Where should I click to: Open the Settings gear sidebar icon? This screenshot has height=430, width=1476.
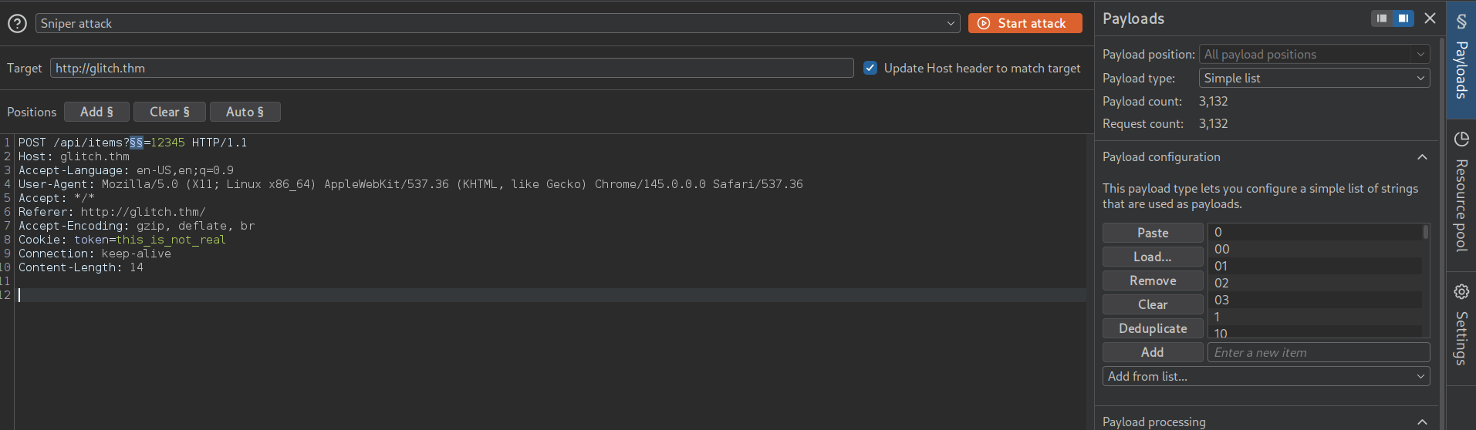(x=1461, y=291)
